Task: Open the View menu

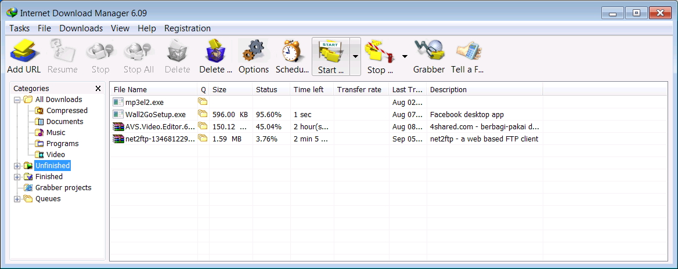Action: pos(120,28)
